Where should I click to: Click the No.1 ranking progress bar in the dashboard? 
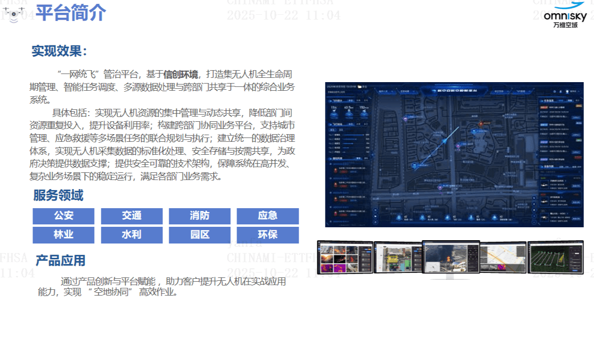click(x=353, y=135)
